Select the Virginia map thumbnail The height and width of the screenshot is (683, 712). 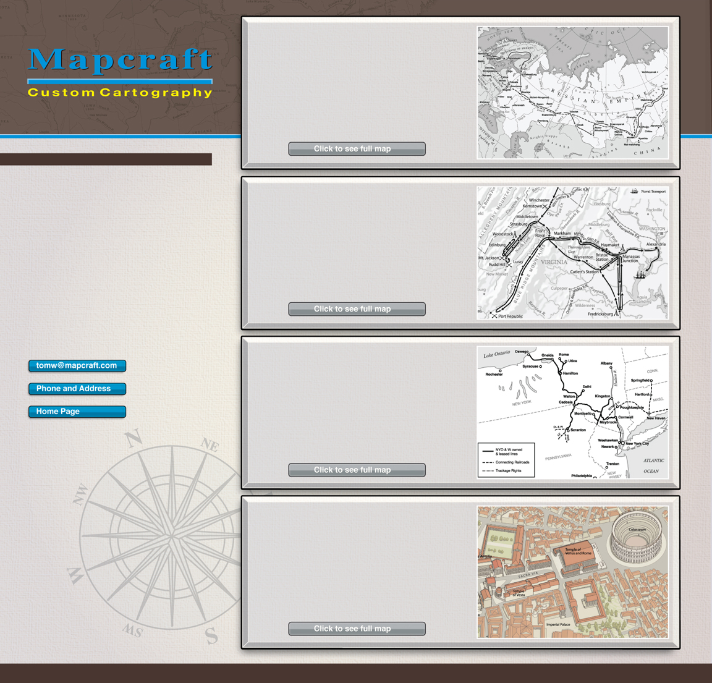pyautogui.click(x=572, y=253)
